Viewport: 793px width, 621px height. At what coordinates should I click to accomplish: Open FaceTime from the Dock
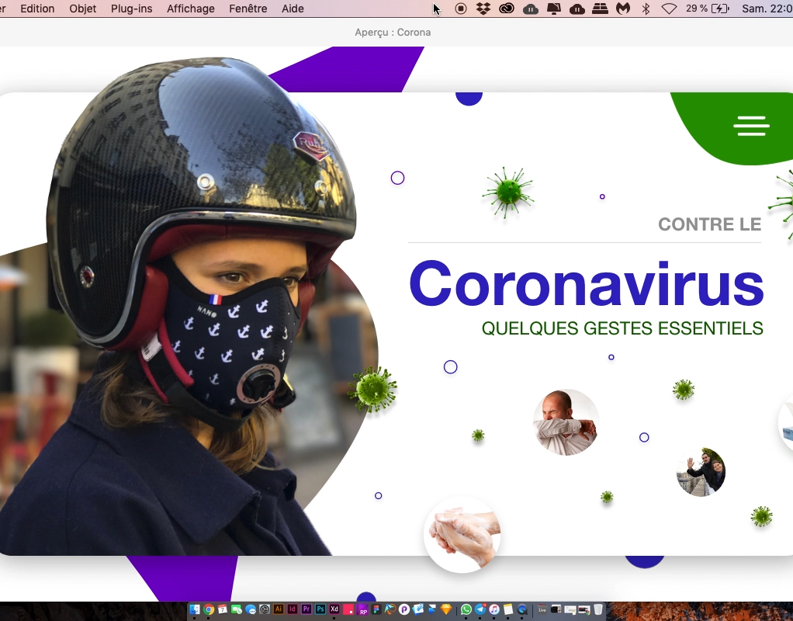[236, 609]
